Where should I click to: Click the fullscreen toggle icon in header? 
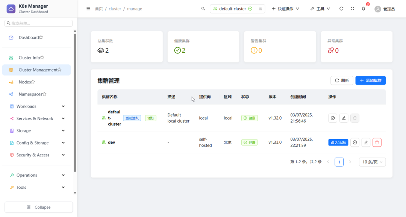352,8
